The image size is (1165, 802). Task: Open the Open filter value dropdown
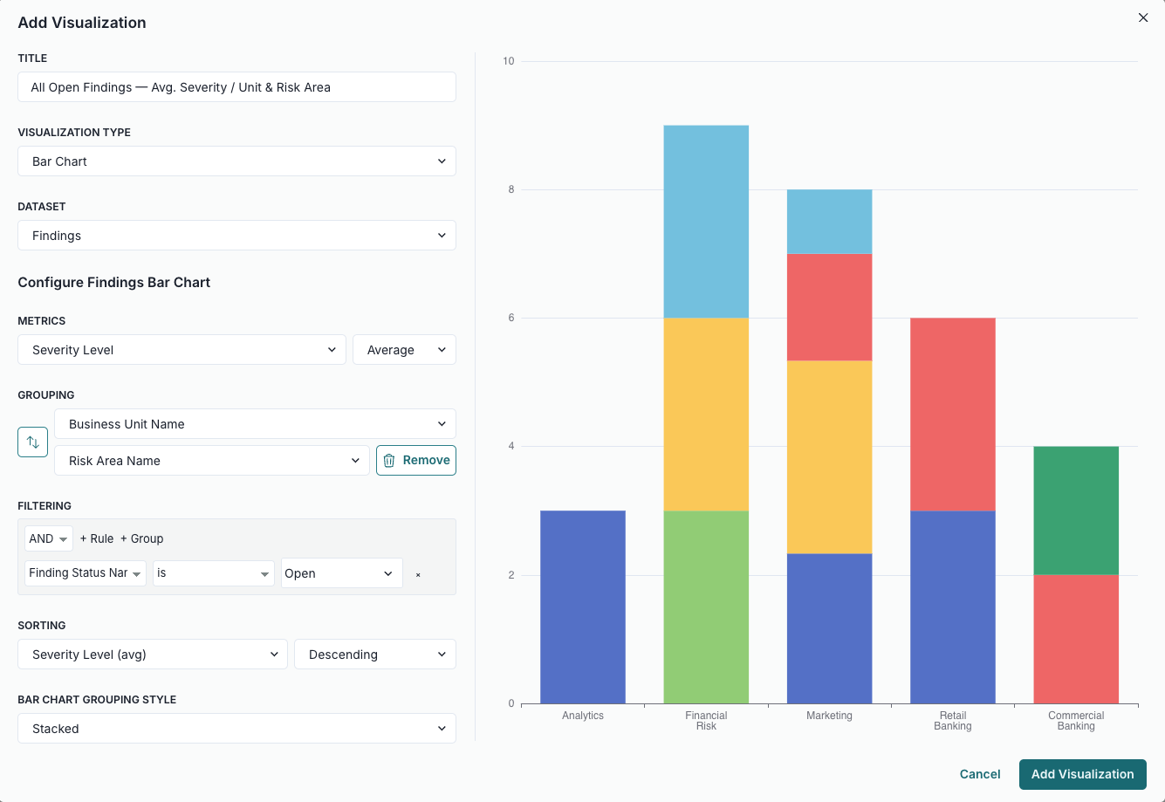(x=341, y=573)
